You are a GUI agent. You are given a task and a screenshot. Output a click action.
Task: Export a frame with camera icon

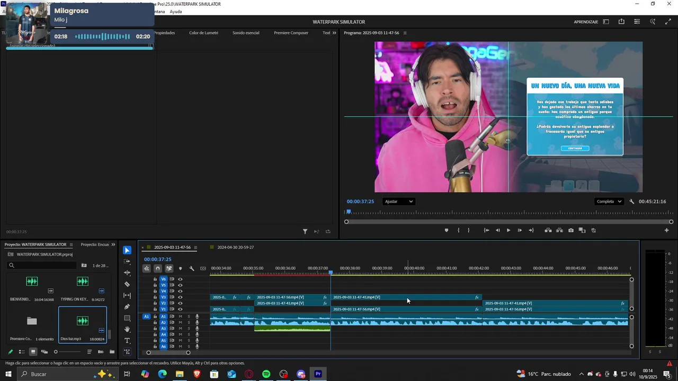[x=570, y=230]
